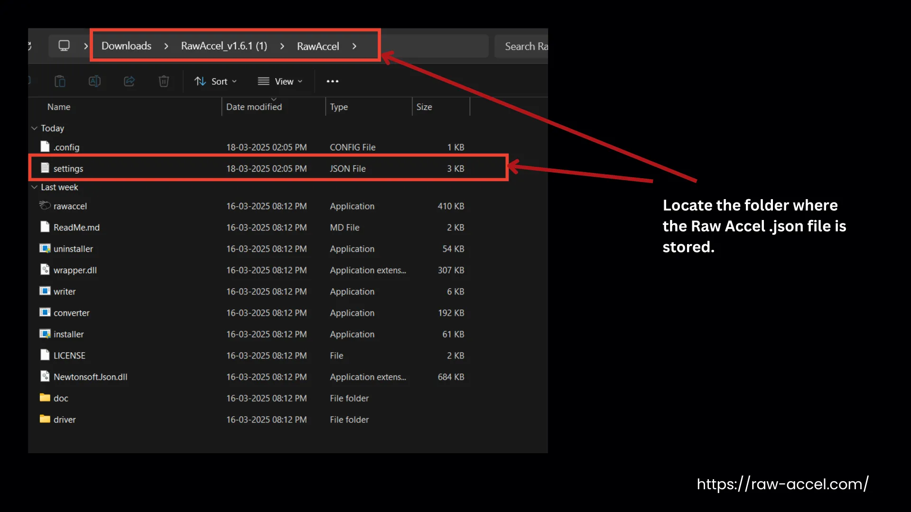Click the ReadMe.md file icon
Image resolution: width=911 pixels, height=512 pixels.
[x=45, y=227]
